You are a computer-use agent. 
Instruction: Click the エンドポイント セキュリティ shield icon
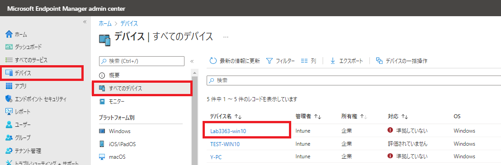click(x=9, y=99)
